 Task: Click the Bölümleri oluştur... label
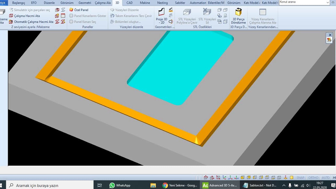click(128, 22)
